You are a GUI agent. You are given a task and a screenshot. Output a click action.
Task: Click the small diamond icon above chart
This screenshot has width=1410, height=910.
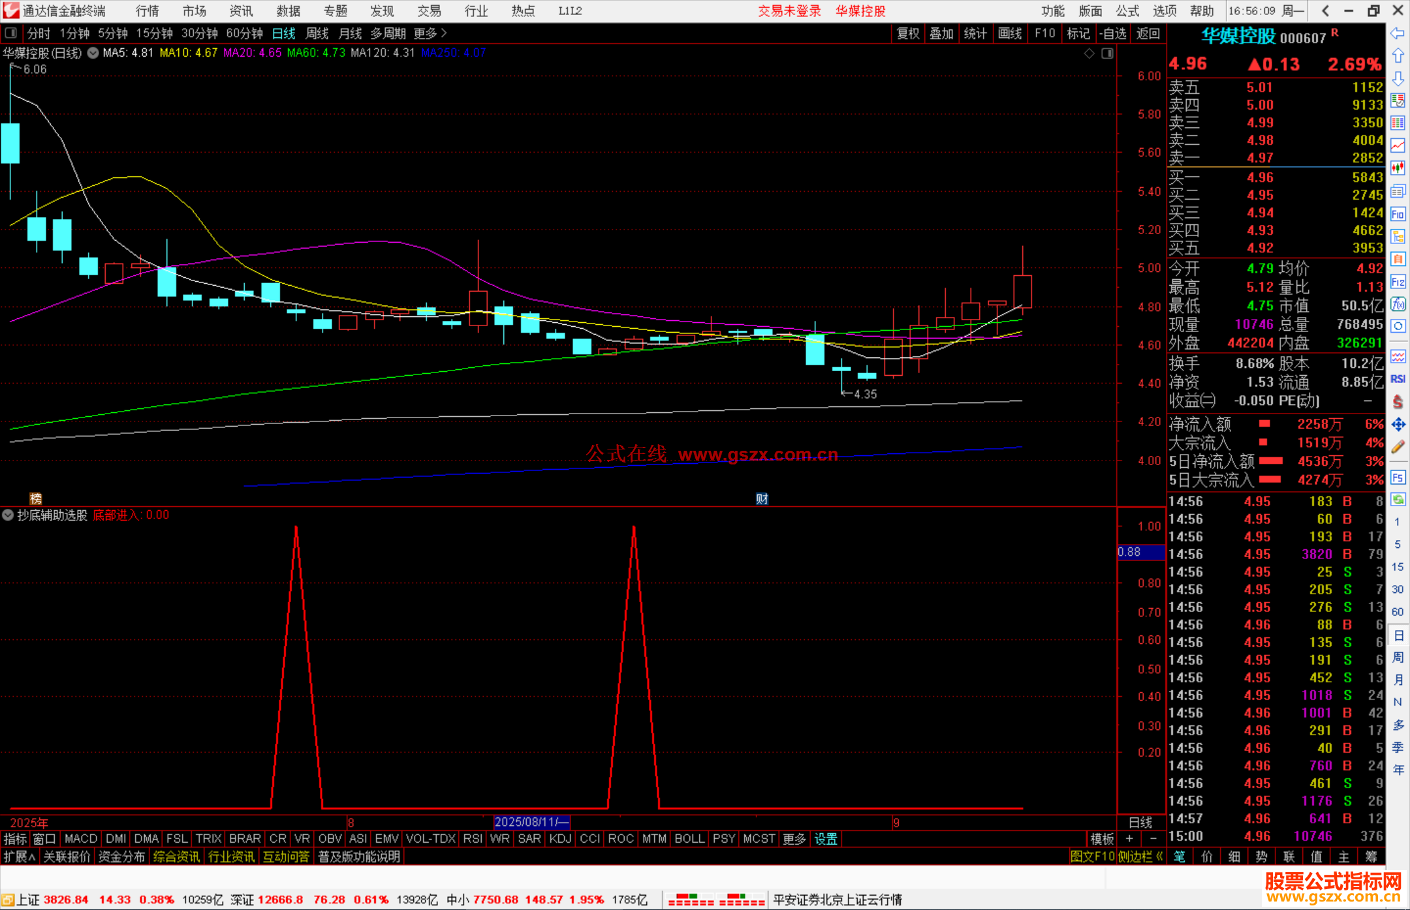(x=1089, y=53)
